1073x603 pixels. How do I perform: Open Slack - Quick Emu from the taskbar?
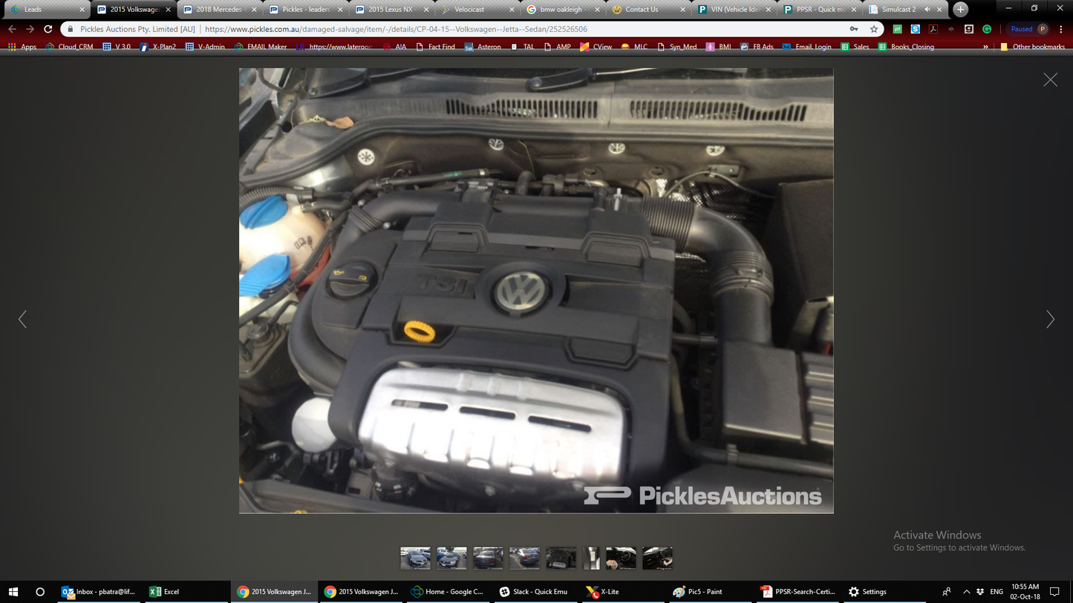(x=535, y=591)
